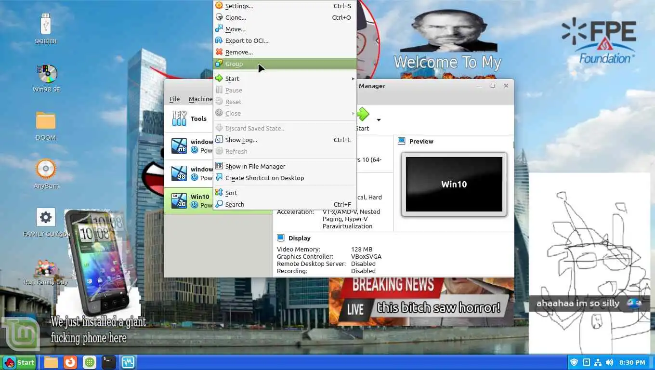Click the Group menu entry
The image size is (655, 370).
pyautogui.click(x=285, y=64)
